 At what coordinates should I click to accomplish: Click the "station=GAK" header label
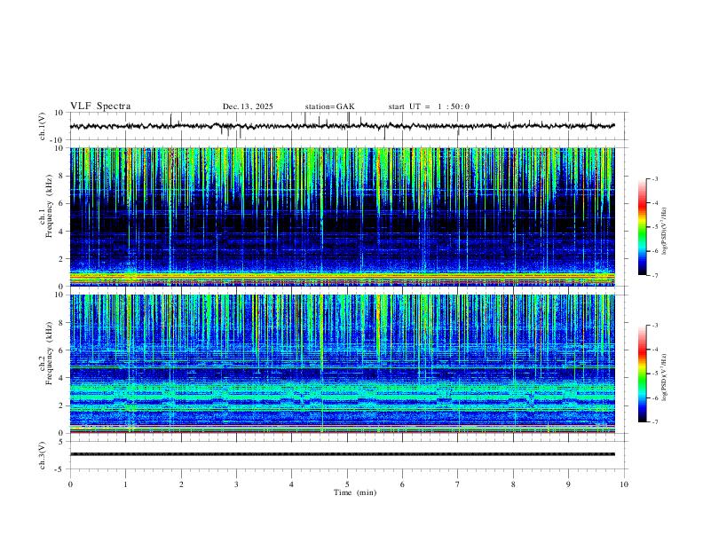329,106
